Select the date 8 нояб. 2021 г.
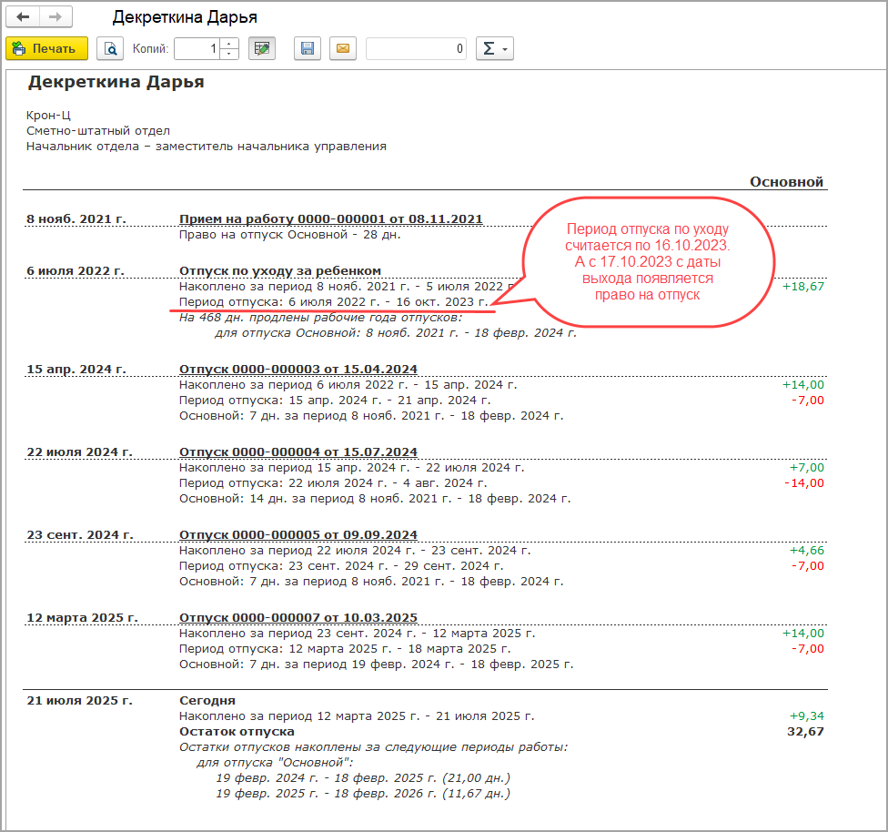This screenshot has height=832, width=888. [x=76, y=218]
